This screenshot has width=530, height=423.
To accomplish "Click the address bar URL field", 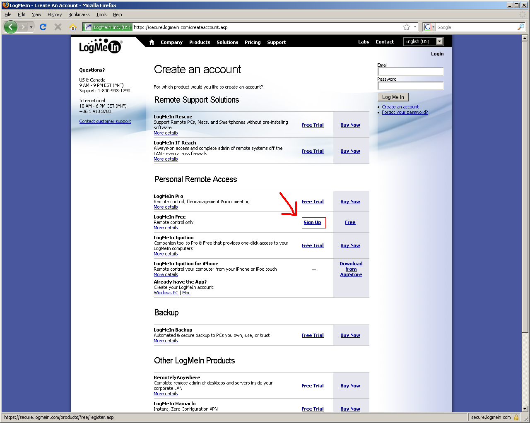I will pos(267,27).
